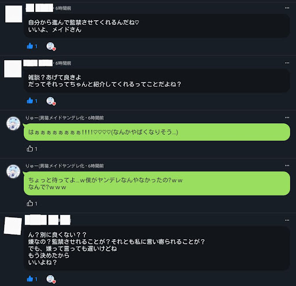Open りゅー profile picture on はぁぁぁぁ message
Image resolution: width=296 pixels, height=286 pixels.
[x=13, y=124]
